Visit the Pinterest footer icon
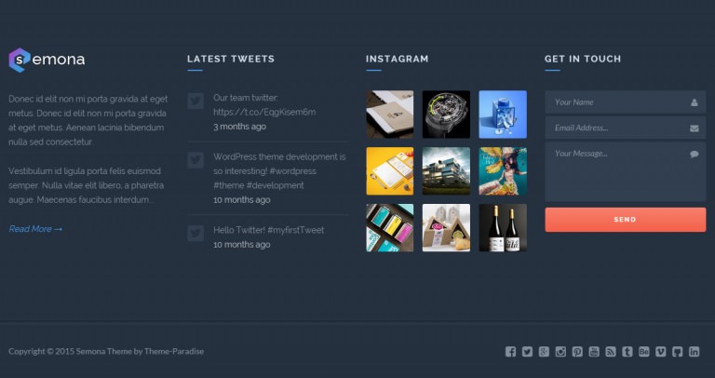Screen dimensions: 715x378 click(x=577, y=352)
